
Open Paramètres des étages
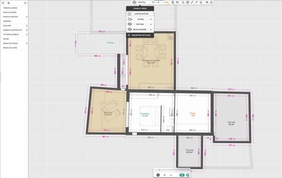pyautogui.click(x=140, y=35)
